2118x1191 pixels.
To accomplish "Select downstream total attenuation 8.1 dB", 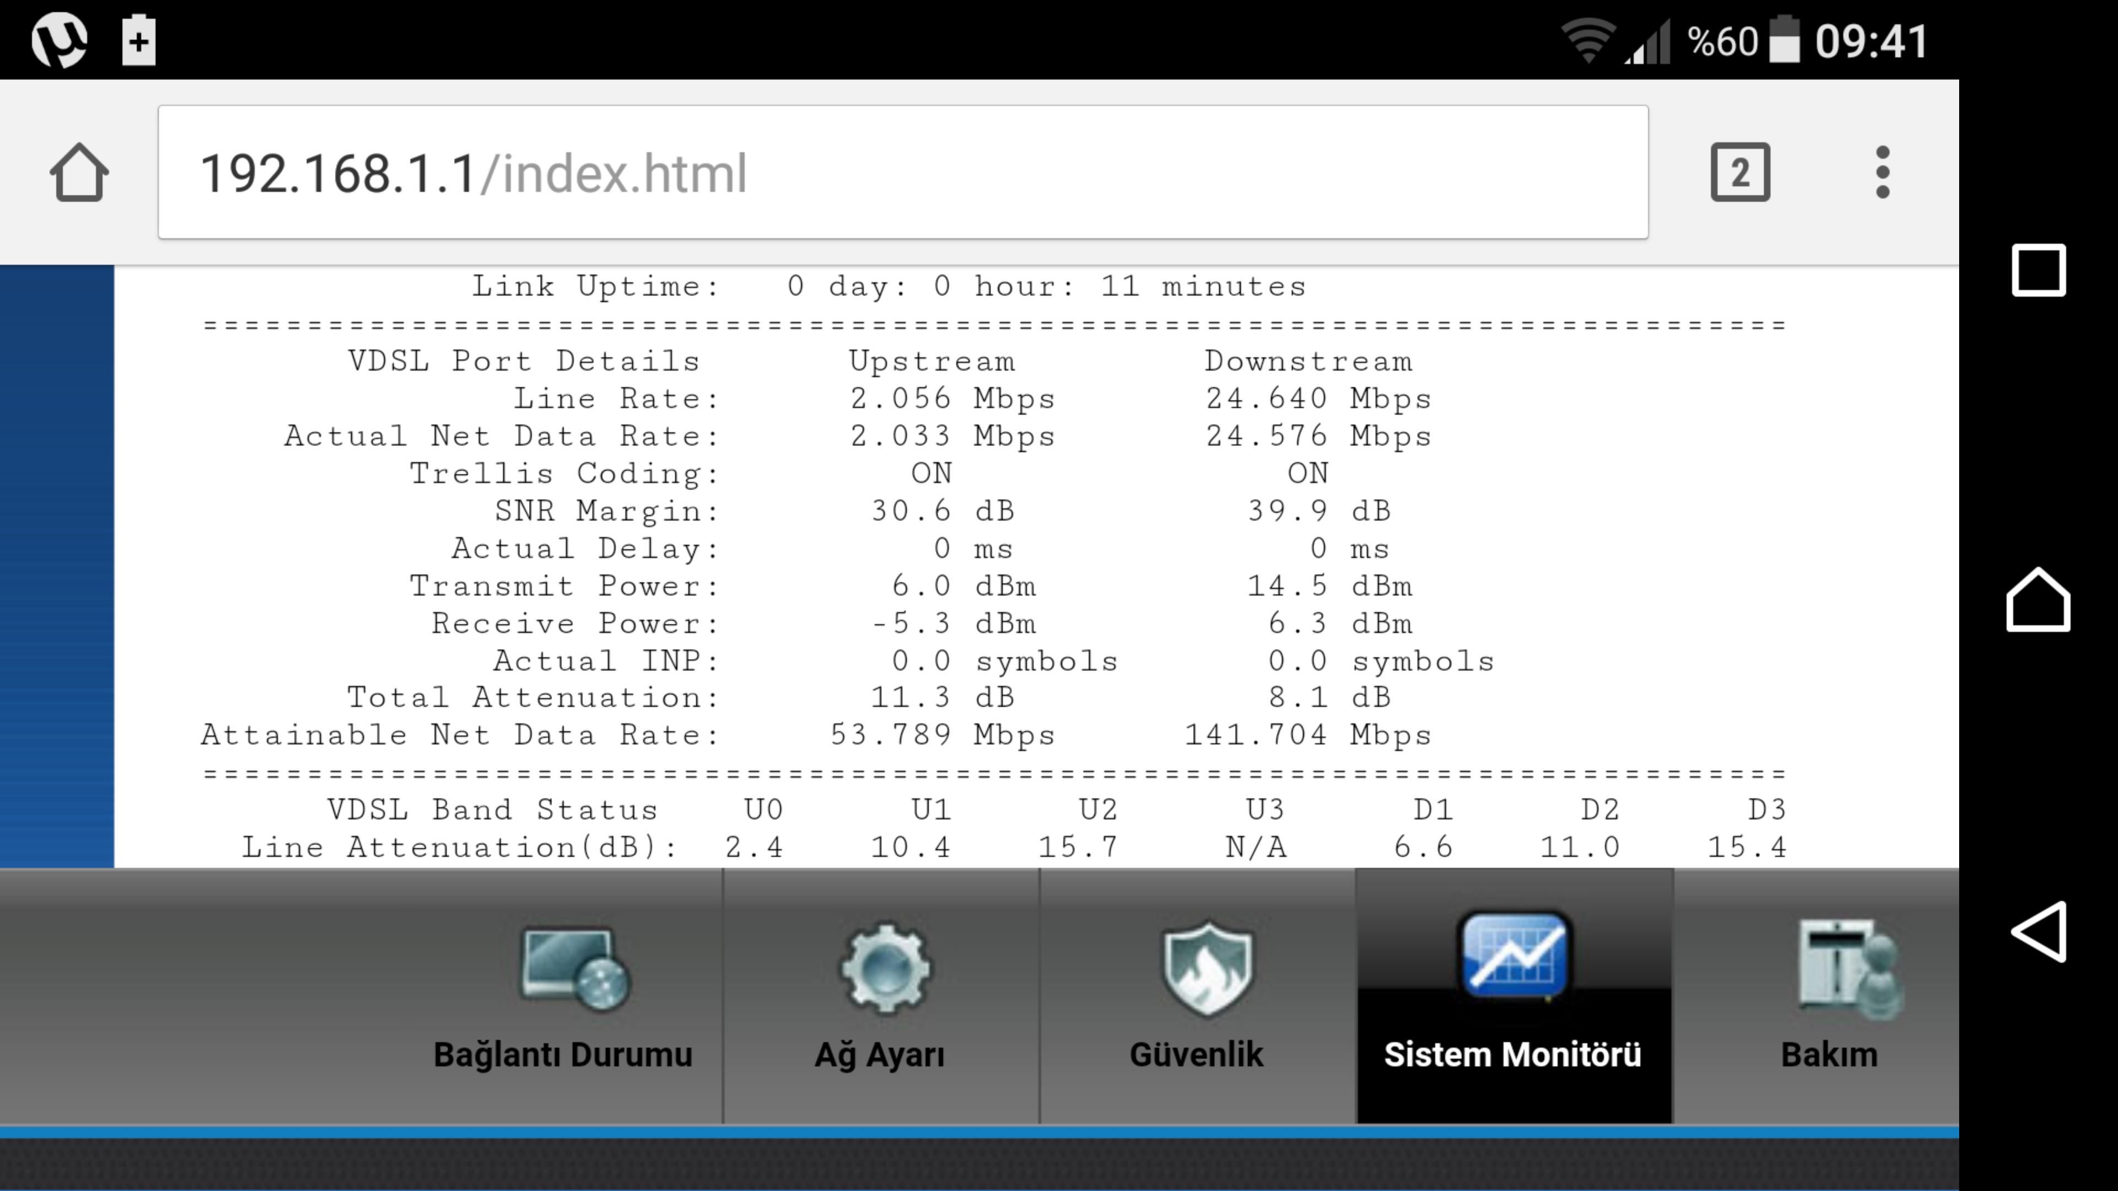I will [1329, 698].
